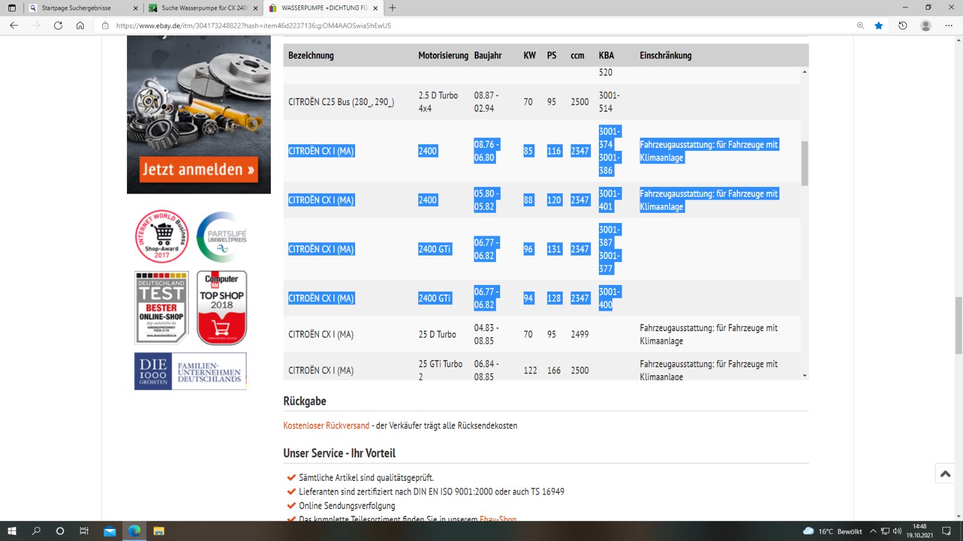Select the 25 GTi Turbo 2 cell
The width and height of the screenshot is (963, 541).
pos(441,370)
